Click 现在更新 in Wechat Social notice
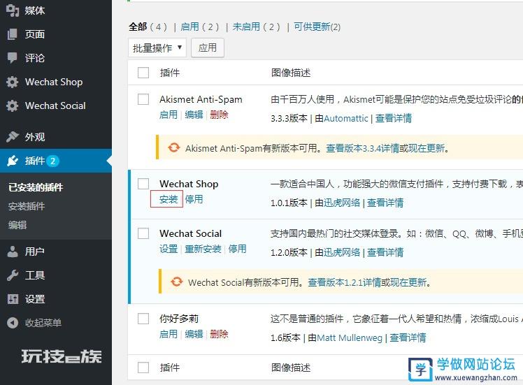 (x=408, y=283)
